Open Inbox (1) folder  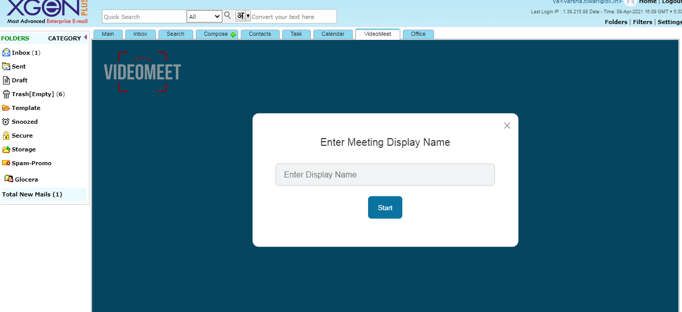[26, 53]
